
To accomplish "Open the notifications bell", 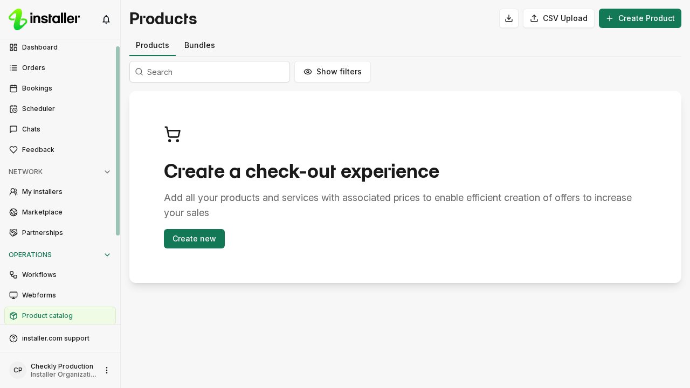I will [x=106, y=19].
